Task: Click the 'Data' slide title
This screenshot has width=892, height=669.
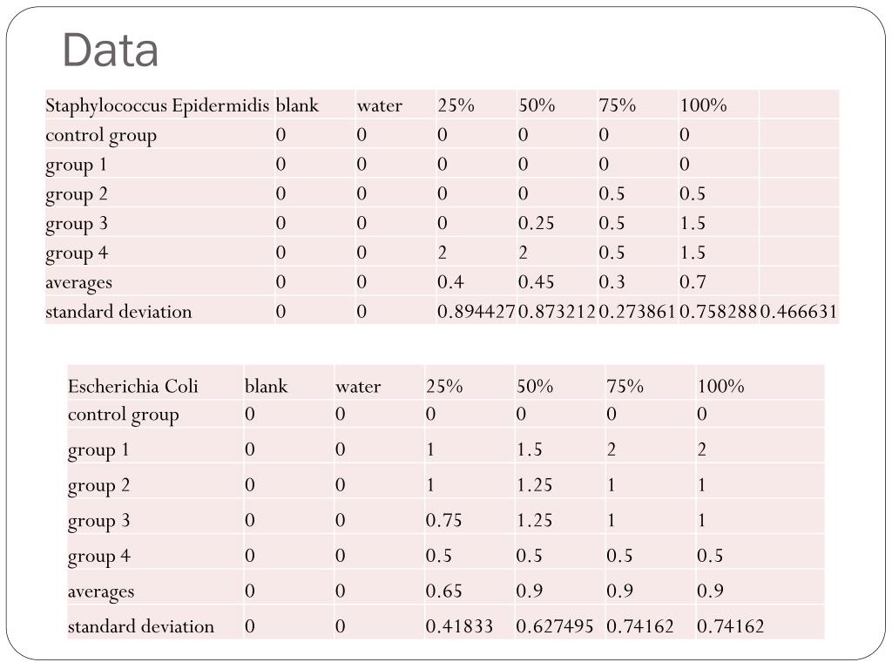Action: tap(110, 50)
